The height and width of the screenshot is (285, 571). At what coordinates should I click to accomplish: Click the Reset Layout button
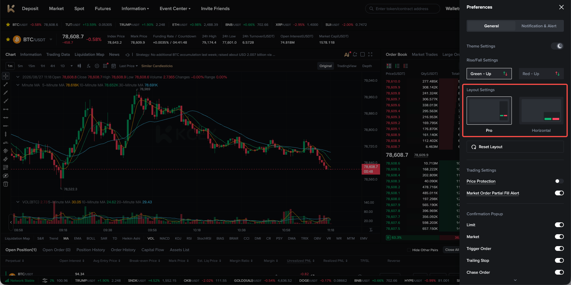click(515, 147)
